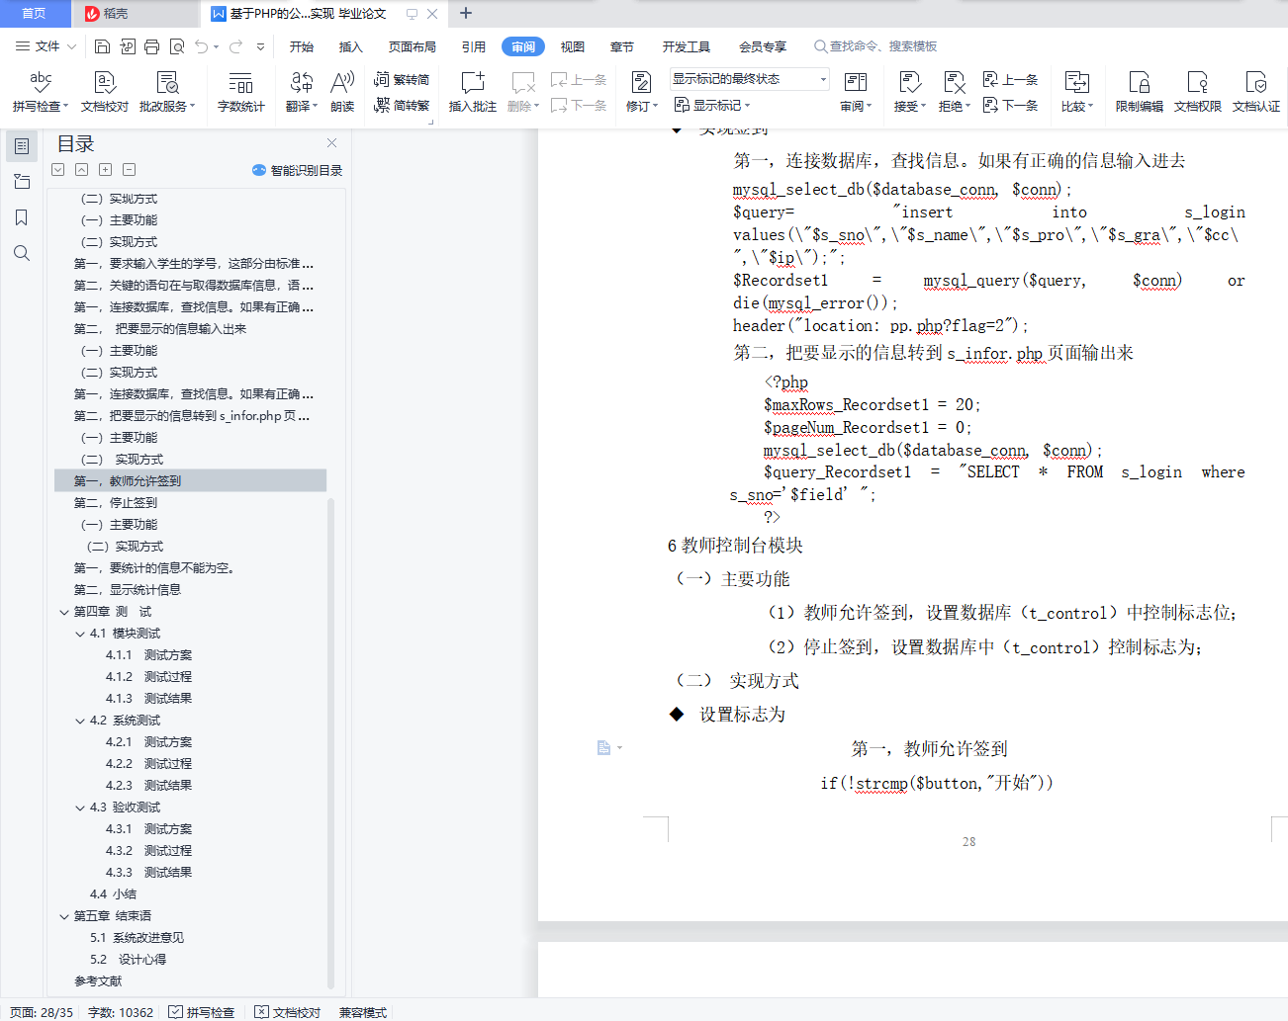Open 字数统计 word count tool

pyautogui.click(x=241, y=92)
